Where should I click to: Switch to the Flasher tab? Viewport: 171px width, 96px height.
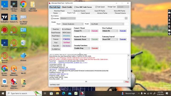pyautogui.click(x=56, y=13)
